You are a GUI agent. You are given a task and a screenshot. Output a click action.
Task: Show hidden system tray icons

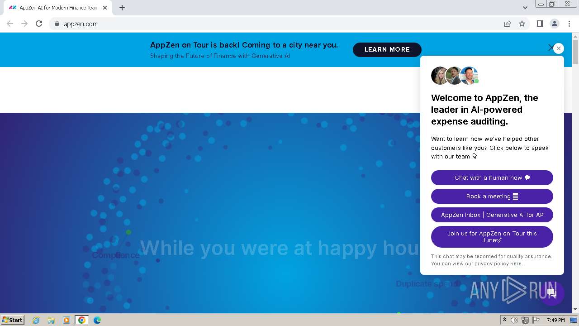click(505, 320)
